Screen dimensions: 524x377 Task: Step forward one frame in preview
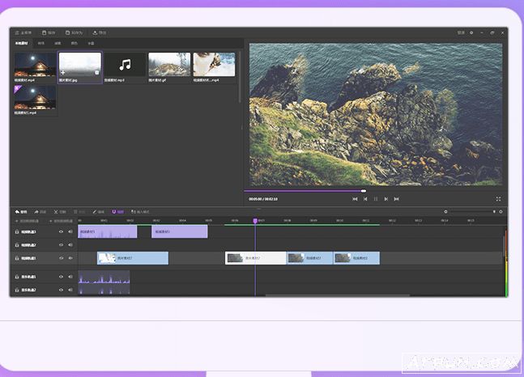tap(386, 198)
